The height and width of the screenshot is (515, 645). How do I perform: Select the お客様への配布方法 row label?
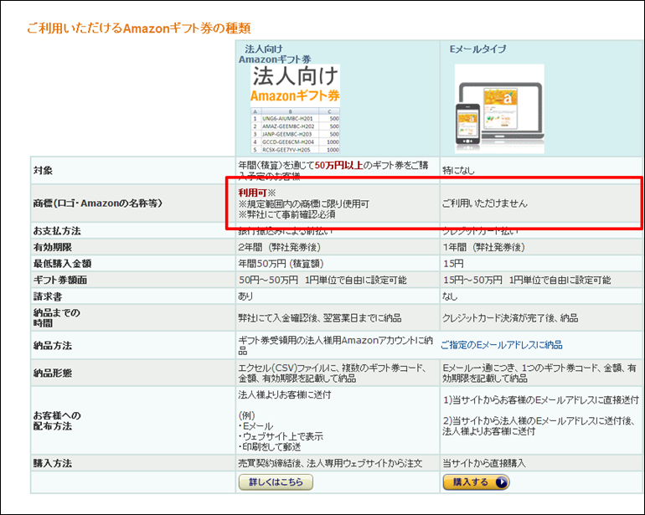pos(57,421)
